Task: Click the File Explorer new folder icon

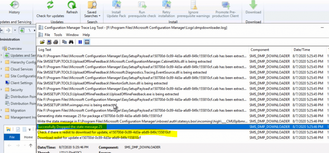Action: tap(24, 130)
